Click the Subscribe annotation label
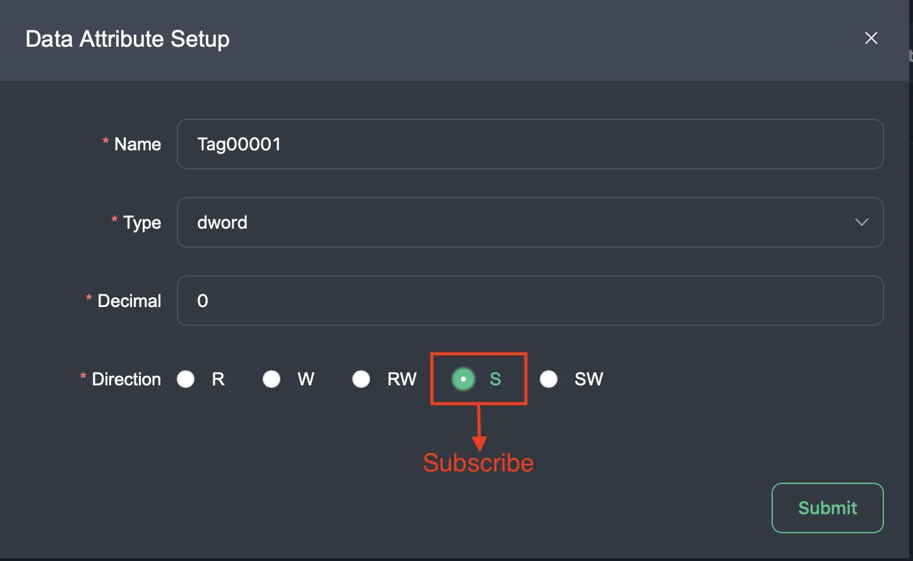Image resolution: width=913 pixels, height=561 pixels. [x=478, y=462]
